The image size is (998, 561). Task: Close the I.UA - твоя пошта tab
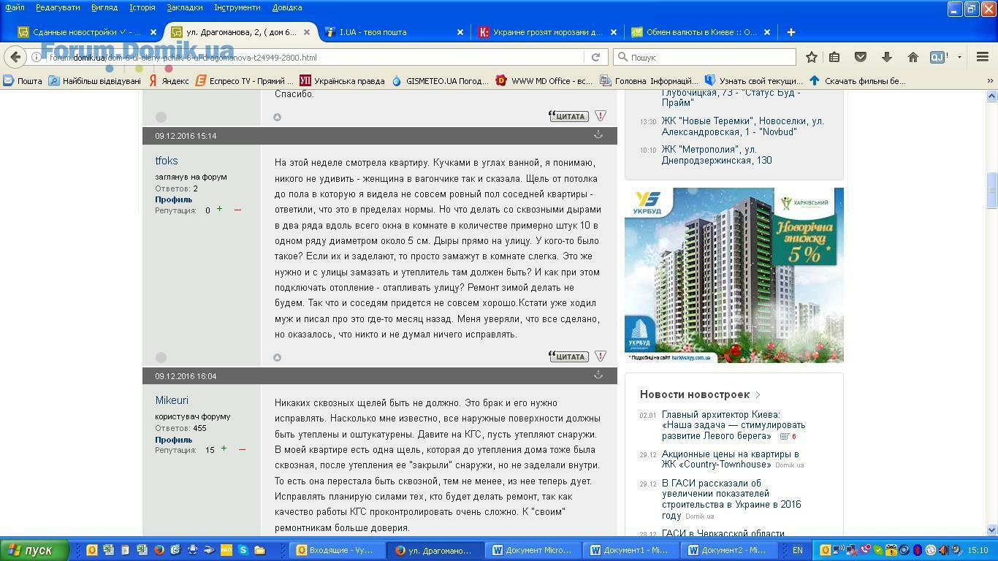460,32
